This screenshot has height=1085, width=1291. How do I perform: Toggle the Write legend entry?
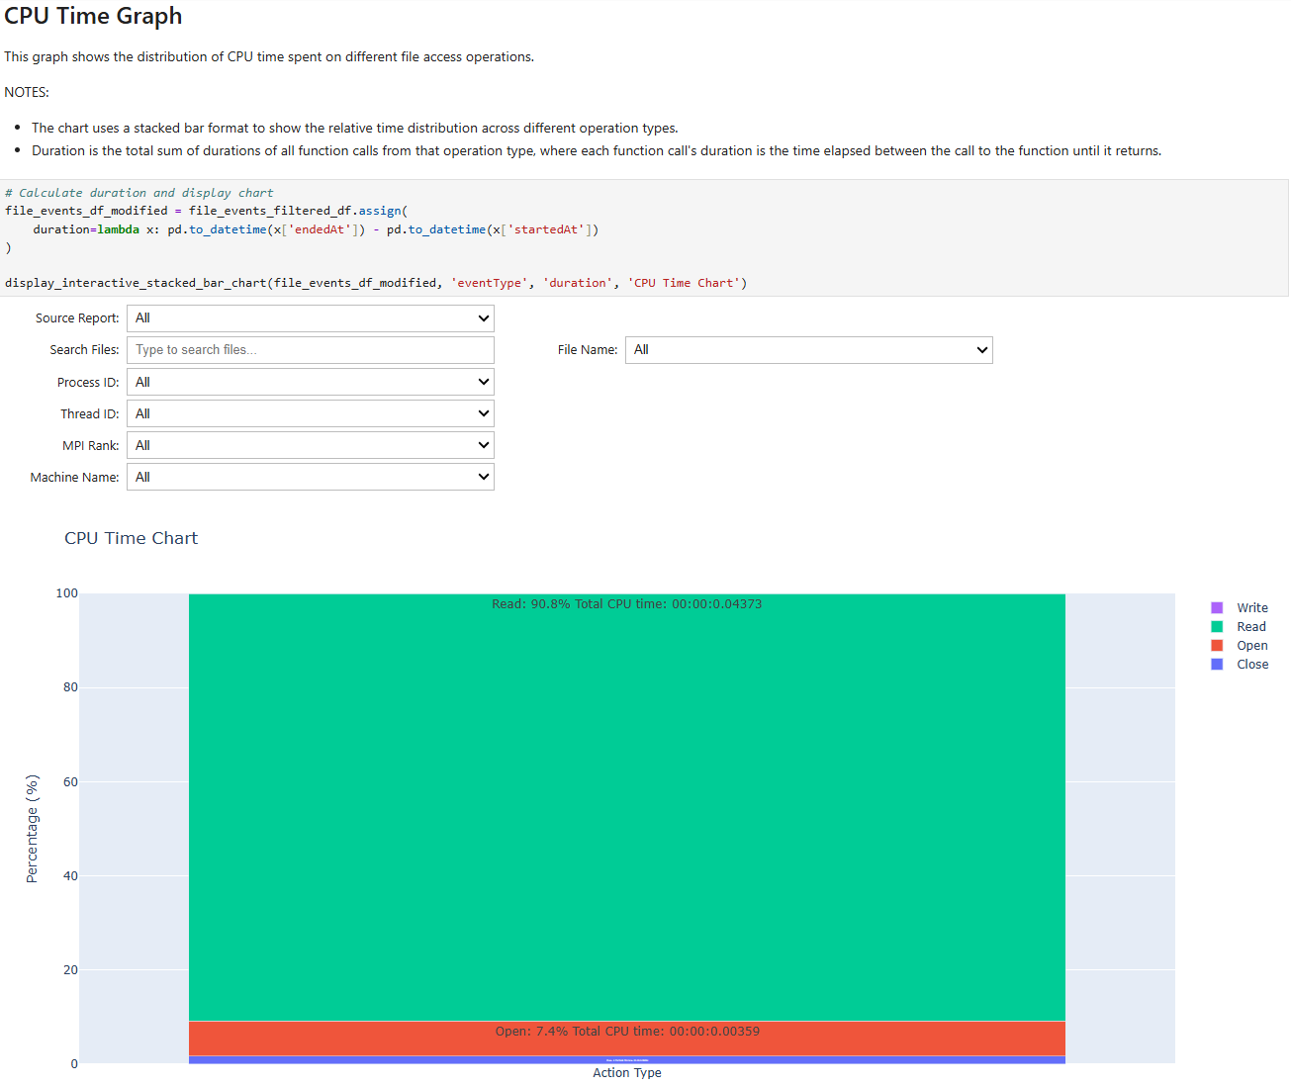pos(1251,606)
